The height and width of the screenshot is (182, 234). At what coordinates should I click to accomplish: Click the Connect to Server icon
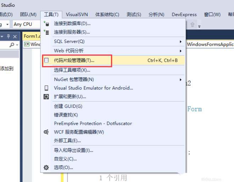(46, 32)
